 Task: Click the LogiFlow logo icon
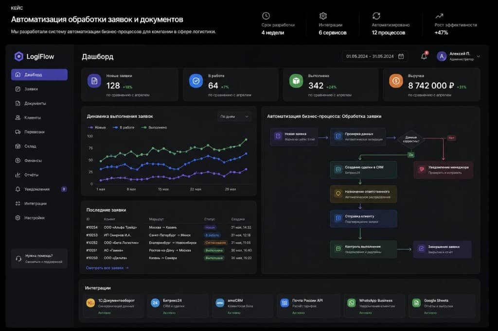[19, 56]
